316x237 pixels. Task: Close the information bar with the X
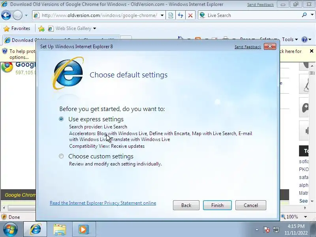(312, 51)
